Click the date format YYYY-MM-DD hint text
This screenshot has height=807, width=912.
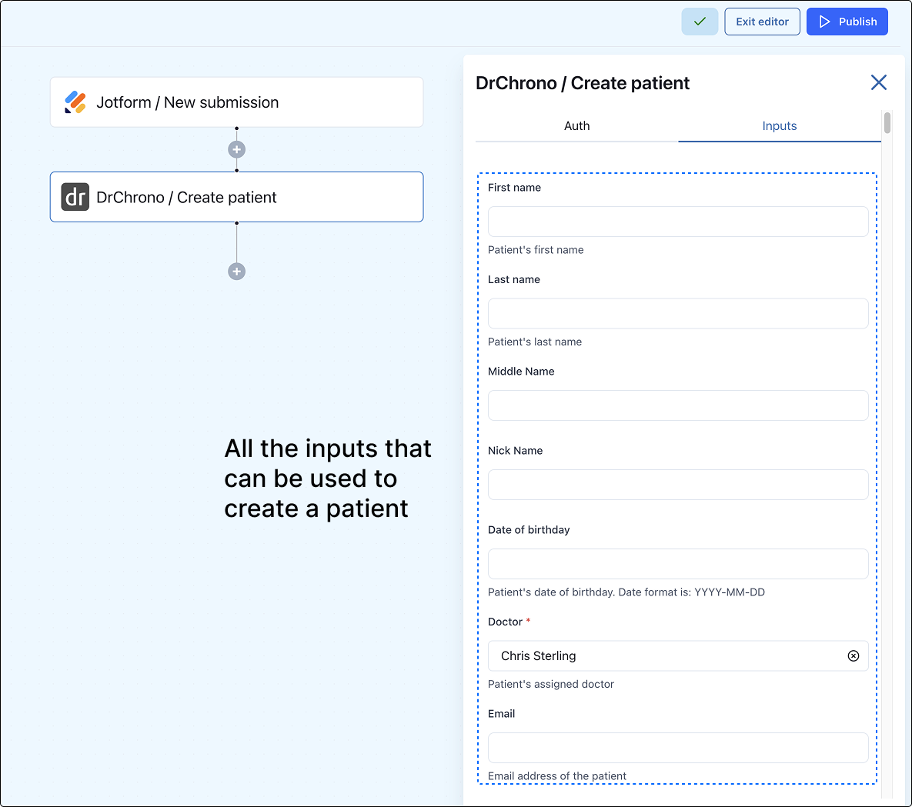click(626, 592)
